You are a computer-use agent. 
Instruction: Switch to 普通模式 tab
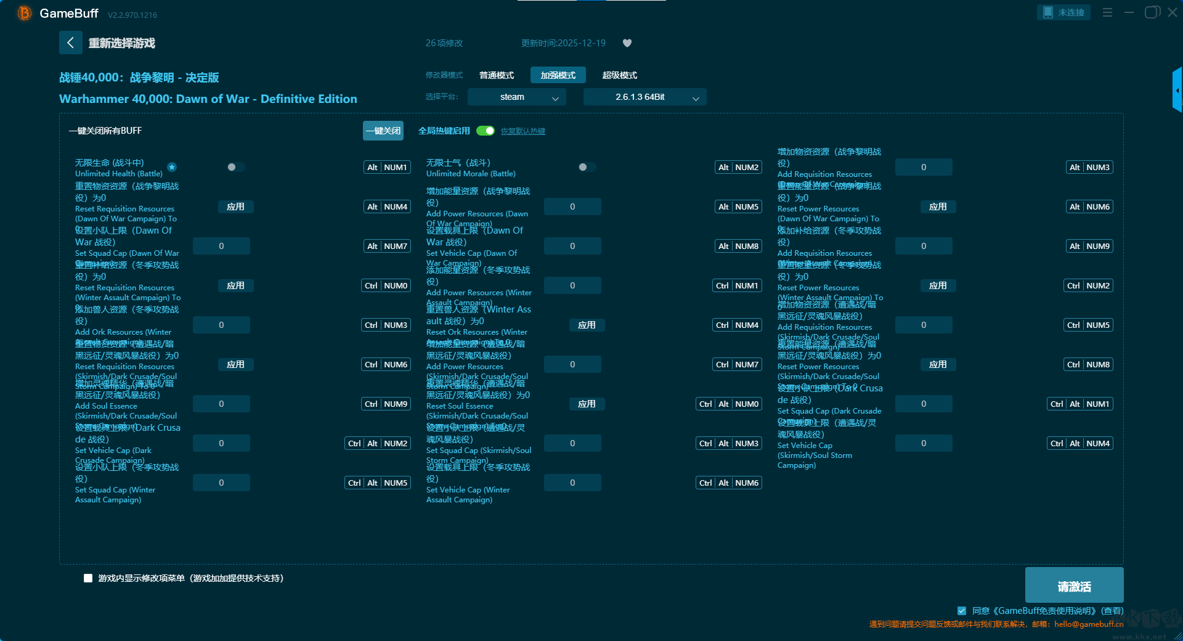(496, 75)
